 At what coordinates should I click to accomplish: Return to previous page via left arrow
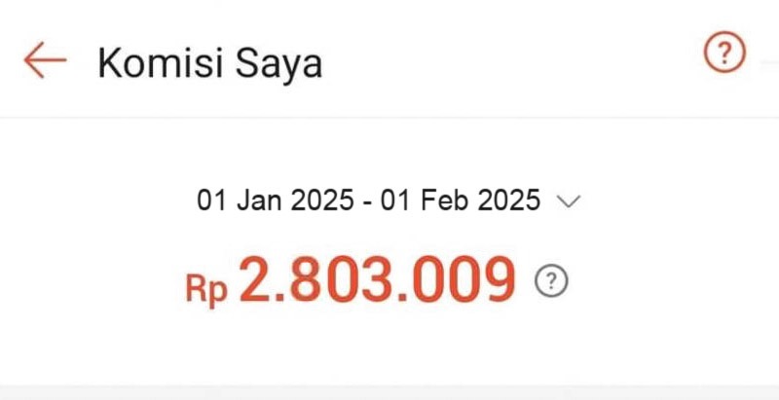(45, 60)
